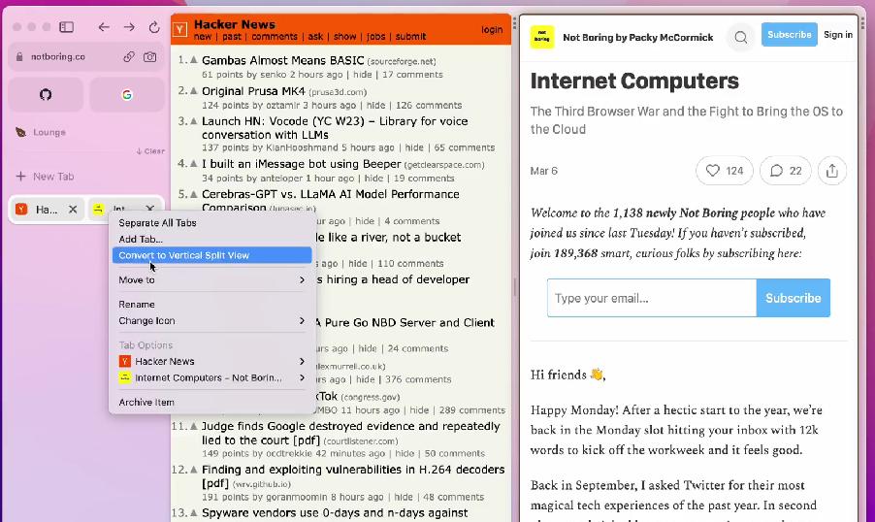Viewport: 875px width, 522px height.
Task: Search the Not Boring site
Action: [x=740, y=37]
